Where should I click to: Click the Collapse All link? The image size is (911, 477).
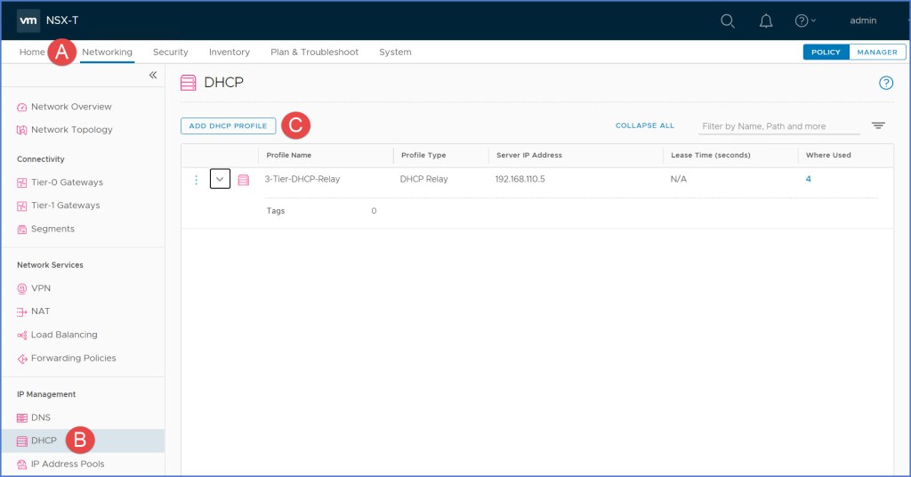pos(644,126)
